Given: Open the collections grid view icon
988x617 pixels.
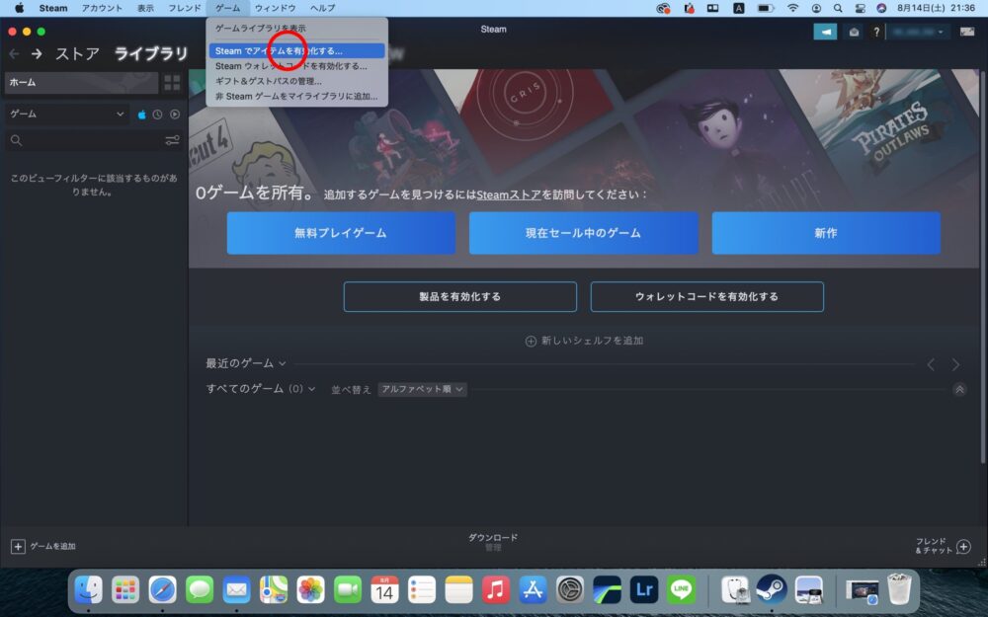Looking at the screenshot, I should coord(172,83).
